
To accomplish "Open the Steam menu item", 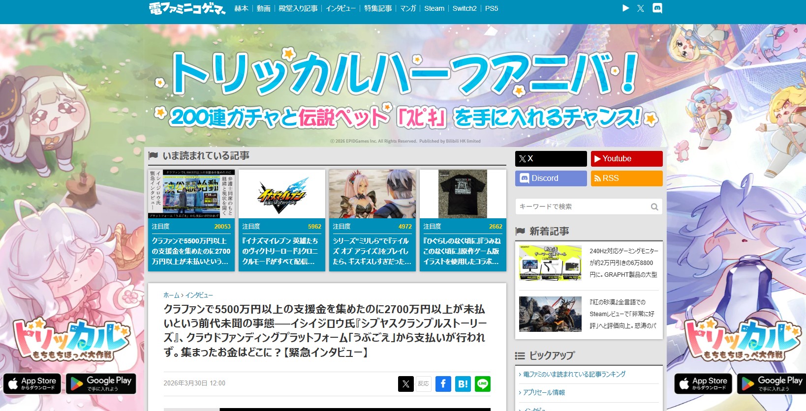I will click(434, 8).
